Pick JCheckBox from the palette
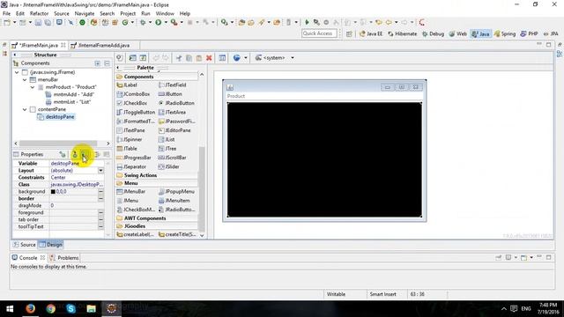Screen dimensions: 564x317 132,103
